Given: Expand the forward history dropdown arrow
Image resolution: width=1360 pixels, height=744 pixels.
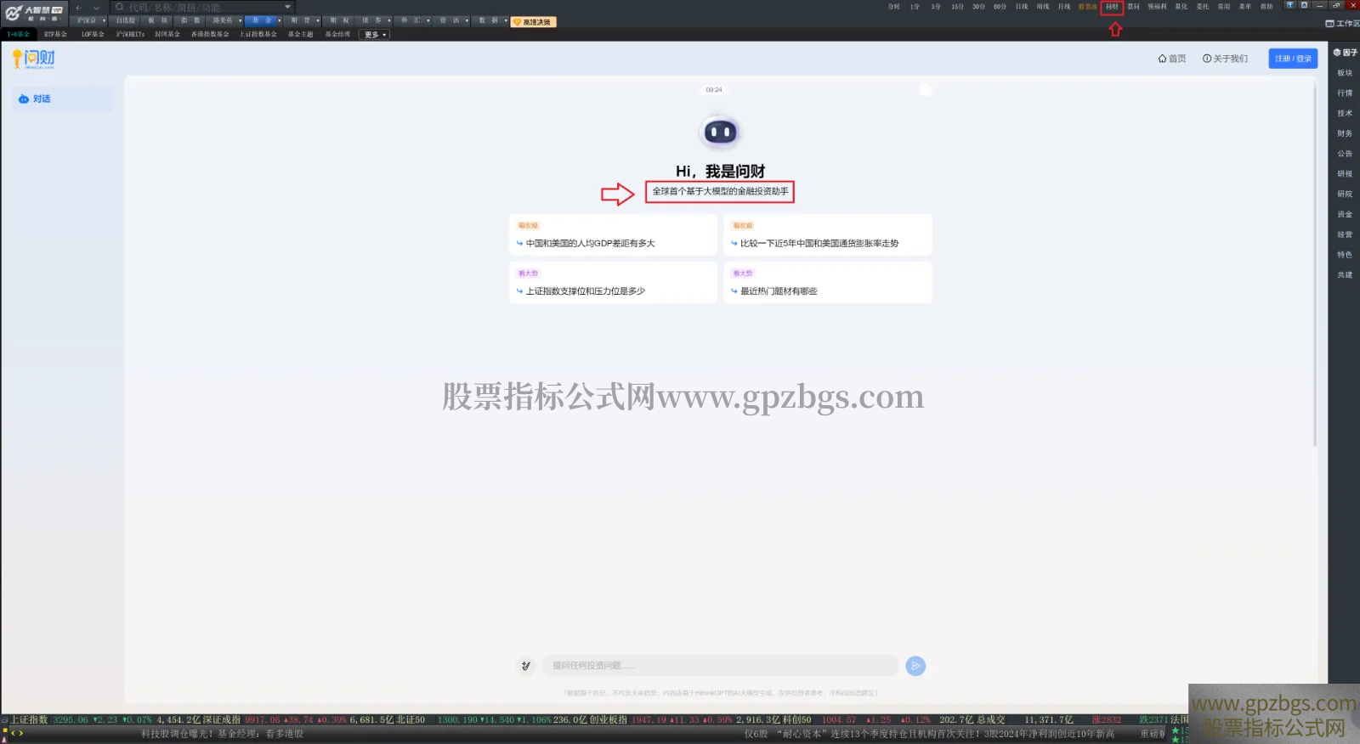Looking at the screenshot, I should click(x=96, y=8).
